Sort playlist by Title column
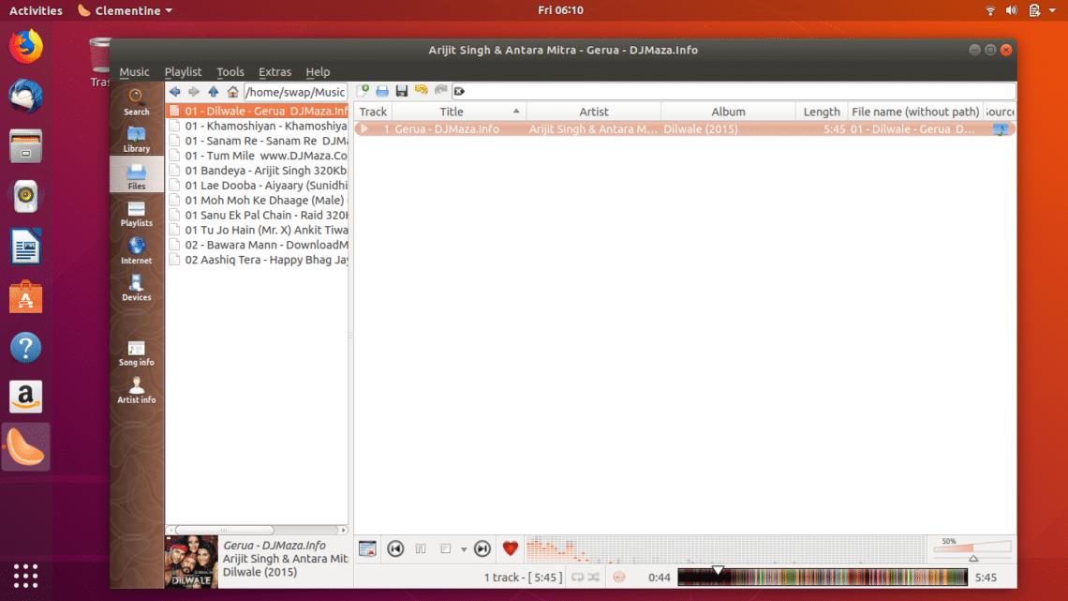 459,112
